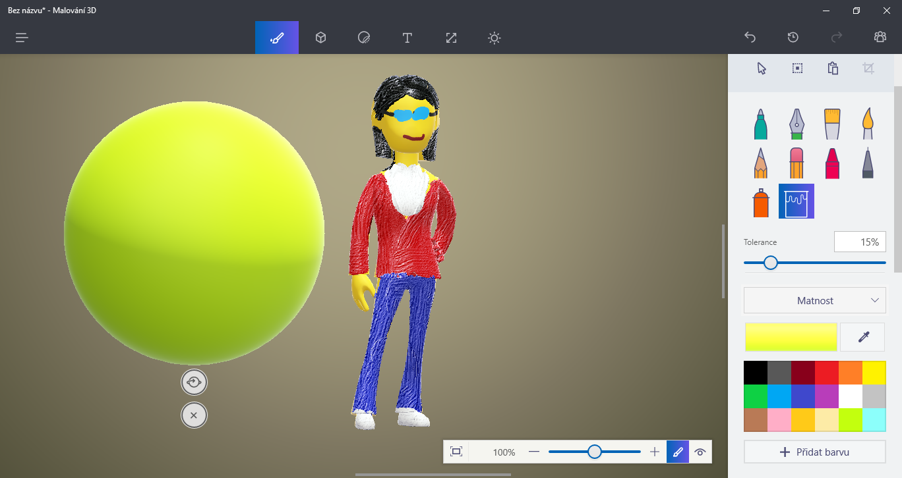Click the zoom in plus button
Screen dimensions: 902x478
(655, 452)
